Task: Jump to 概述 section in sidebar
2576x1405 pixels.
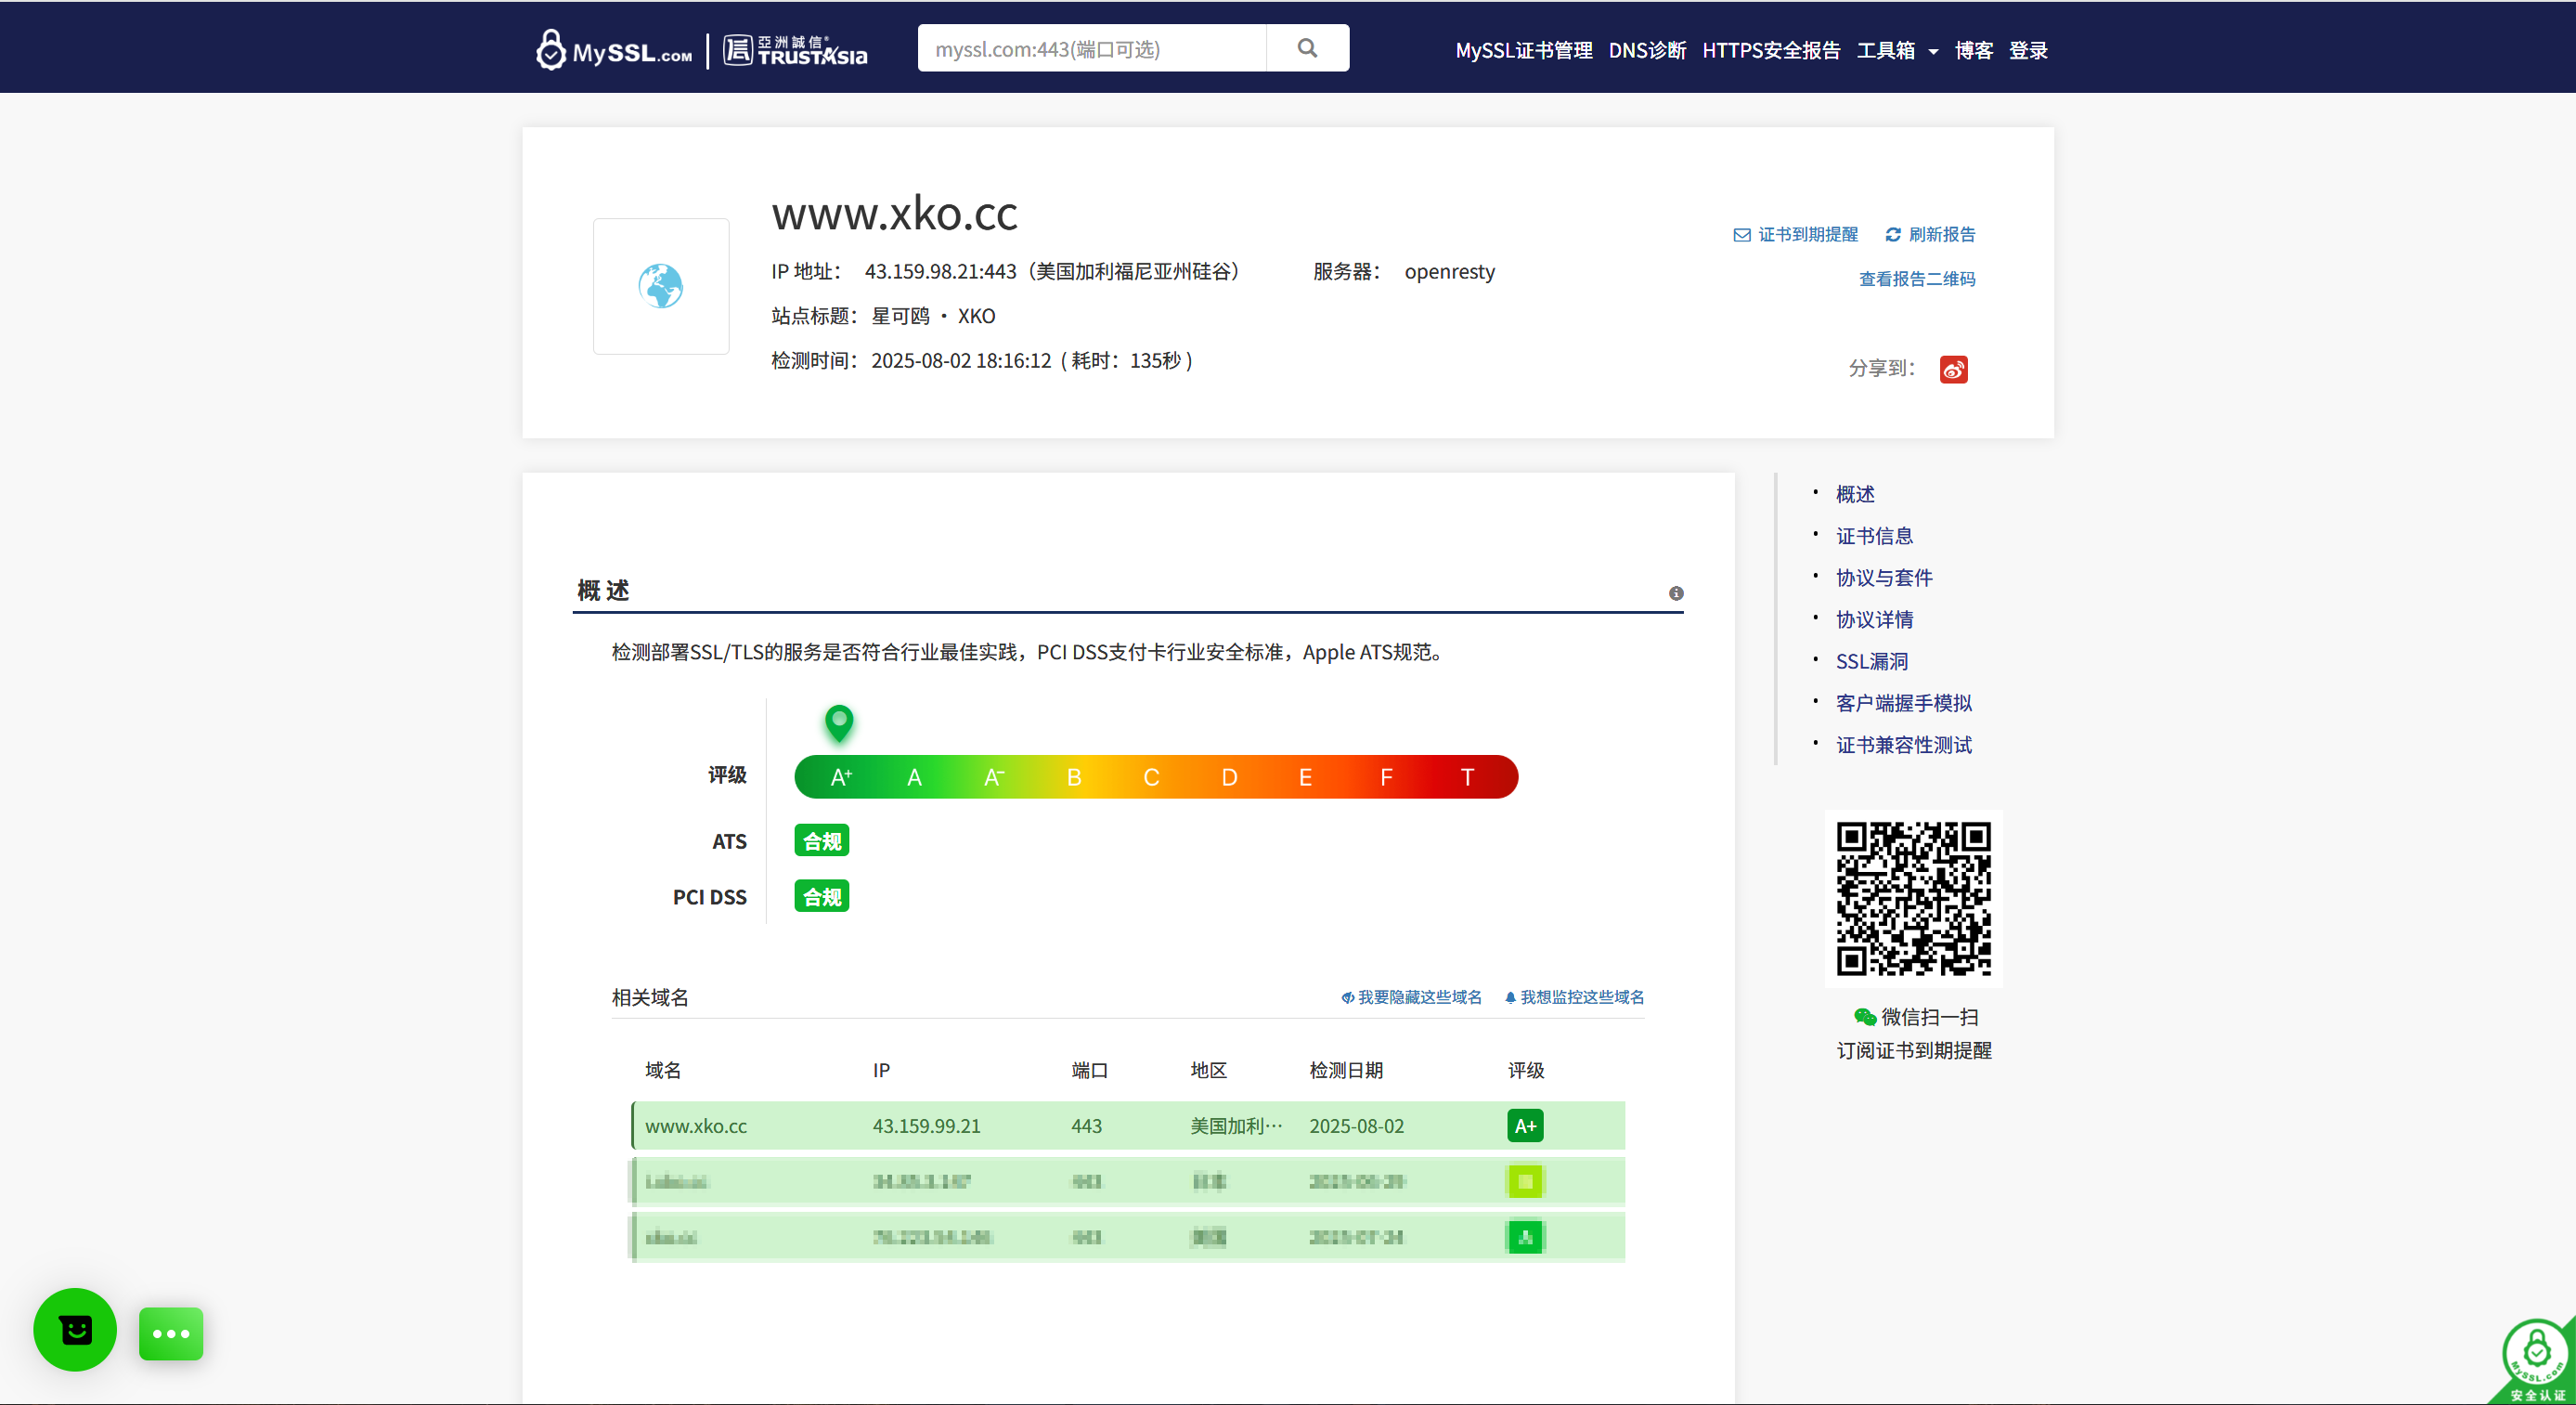Action: pyautogui.click(x=1855, y=494)
